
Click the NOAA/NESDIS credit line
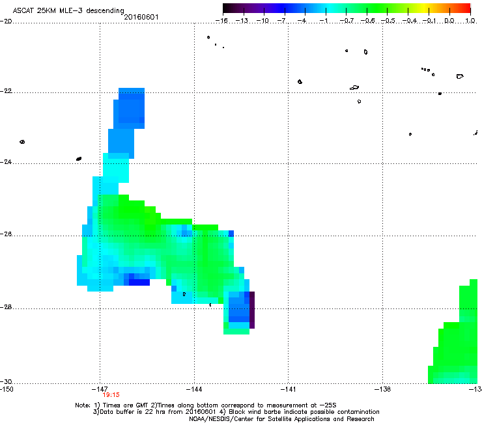[x=281, y=419]
